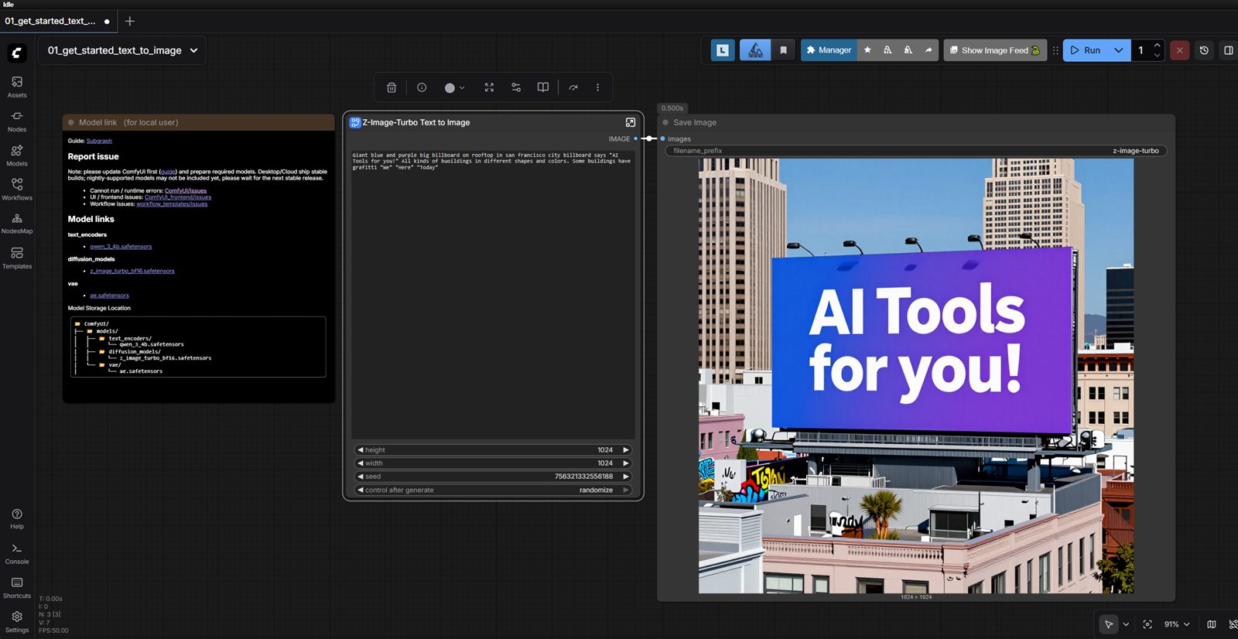
Task: Decrease height value with left arrow
Action: 361,449
